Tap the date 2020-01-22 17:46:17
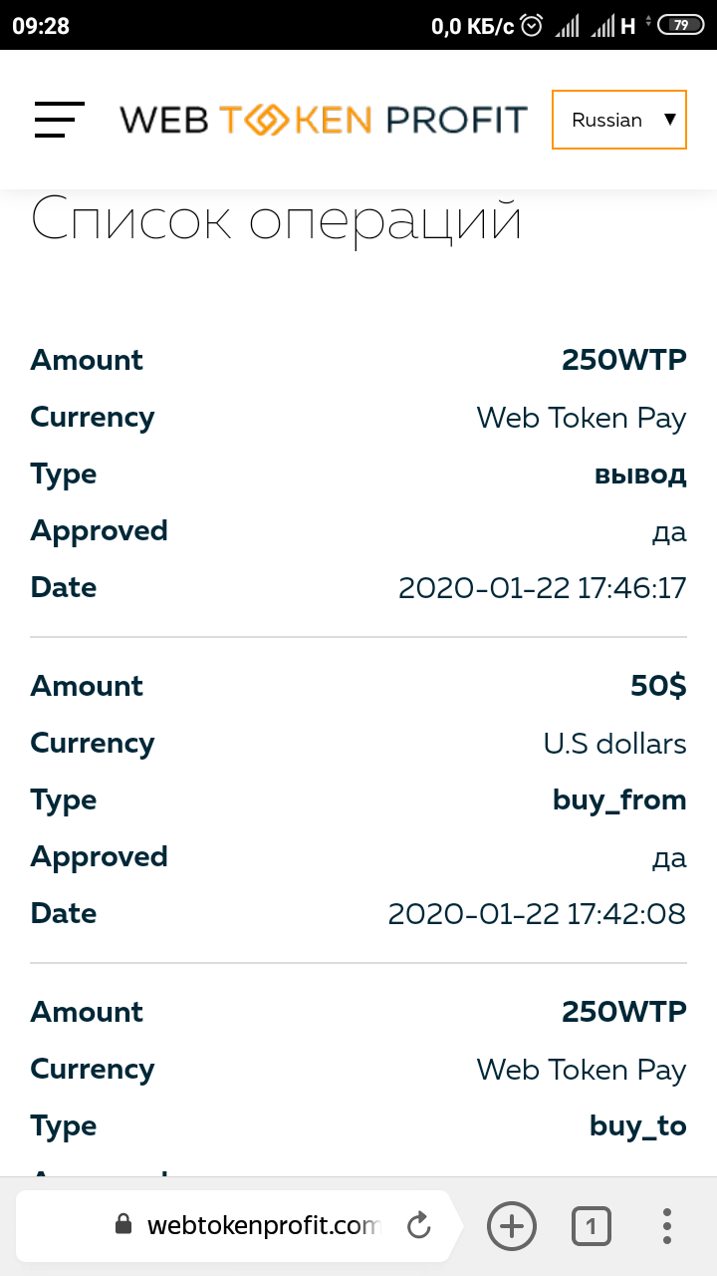 pyautogui.click(x=542, y=587)
